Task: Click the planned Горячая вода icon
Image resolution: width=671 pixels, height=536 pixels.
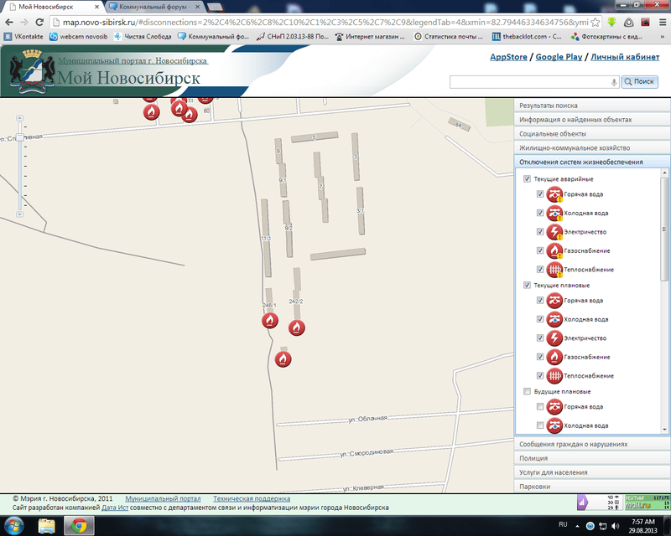Action: coord(554,301)
